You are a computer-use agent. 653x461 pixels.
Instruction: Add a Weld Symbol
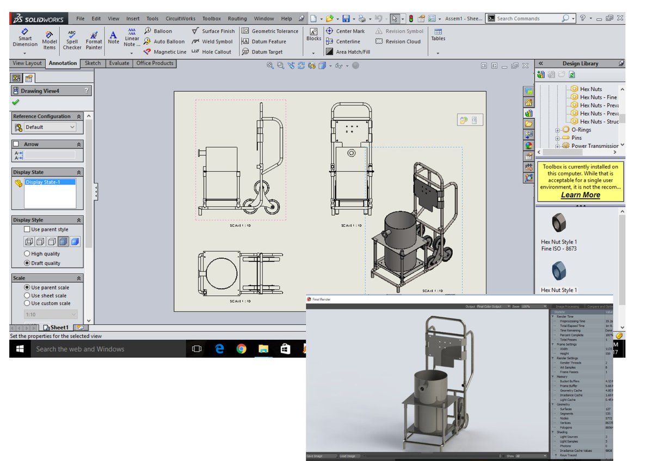[212, 41]
